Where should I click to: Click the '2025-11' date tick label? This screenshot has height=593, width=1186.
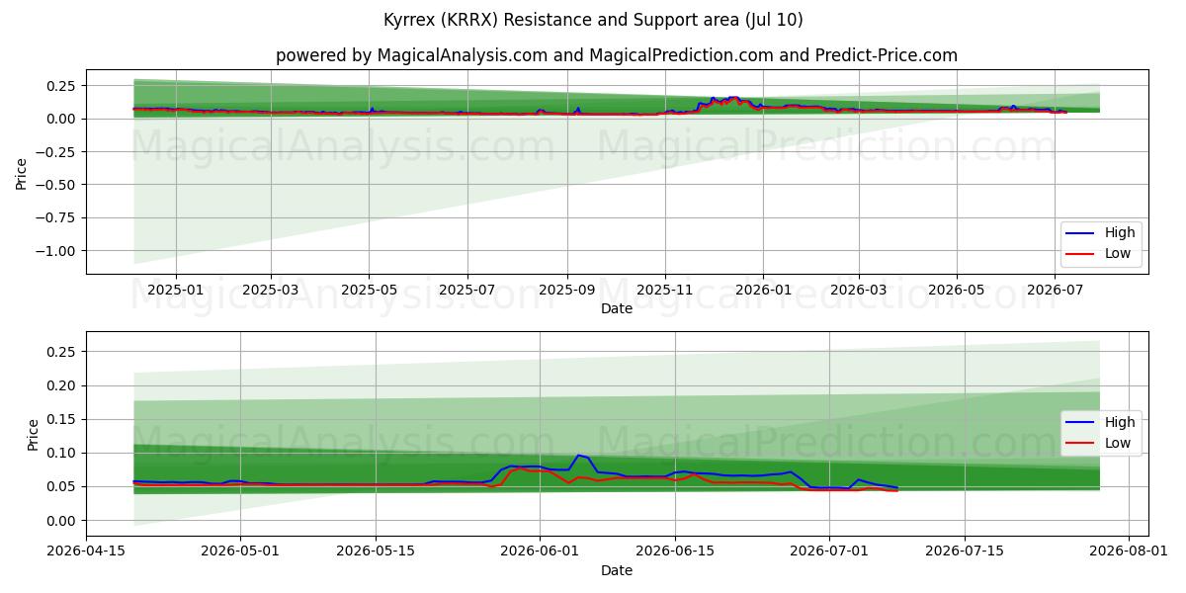coord(665,290)
